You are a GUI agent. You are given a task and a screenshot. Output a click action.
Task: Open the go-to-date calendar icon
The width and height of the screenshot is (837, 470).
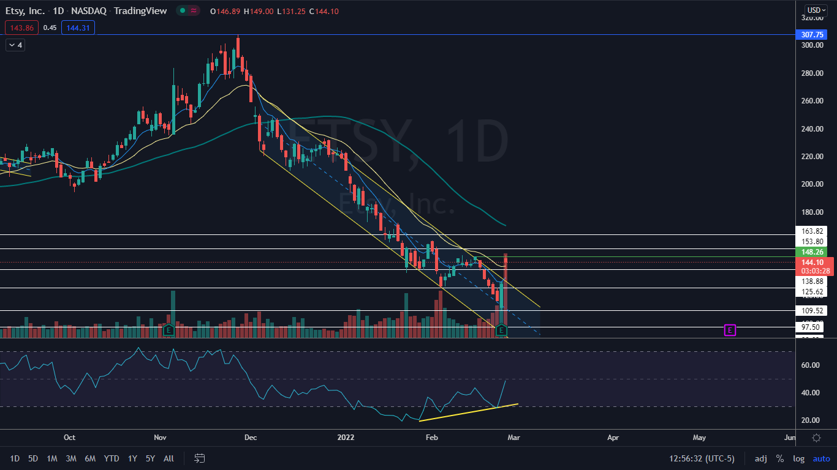200,458
